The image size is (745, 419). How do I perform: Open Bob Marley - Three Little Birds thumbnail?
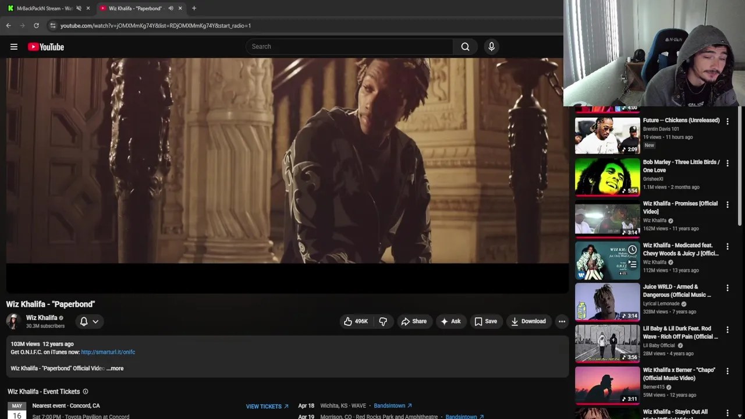pyautogui.click(x=607, y=177)
